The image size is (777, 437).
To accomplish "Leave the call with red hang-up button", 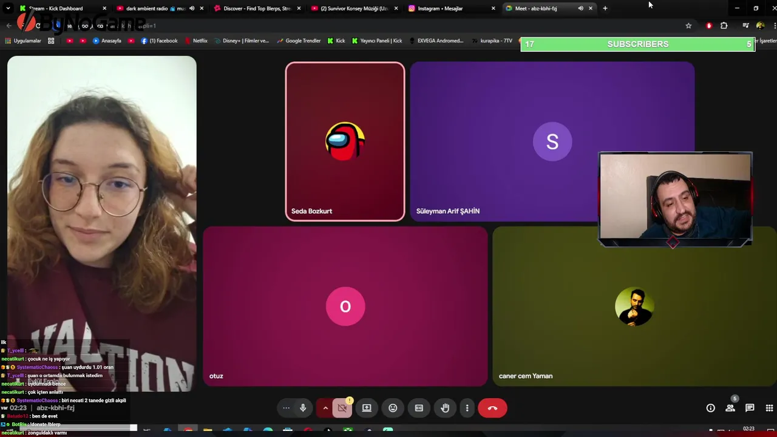I will pos(492,408).
